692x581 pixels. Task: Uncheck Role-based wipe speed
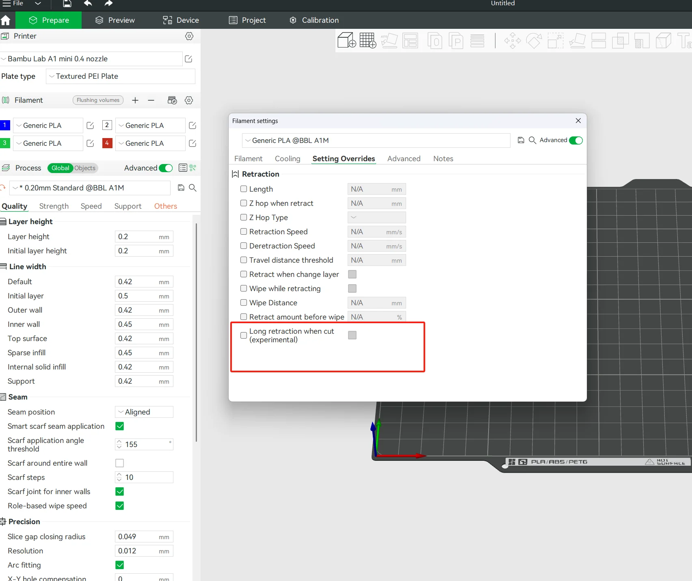[120, 506]
